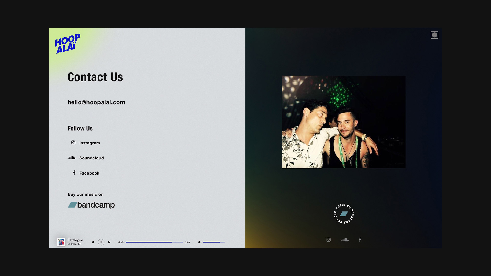
Task: Click the Hoop Alaï logo
Action: pos(68,44)
